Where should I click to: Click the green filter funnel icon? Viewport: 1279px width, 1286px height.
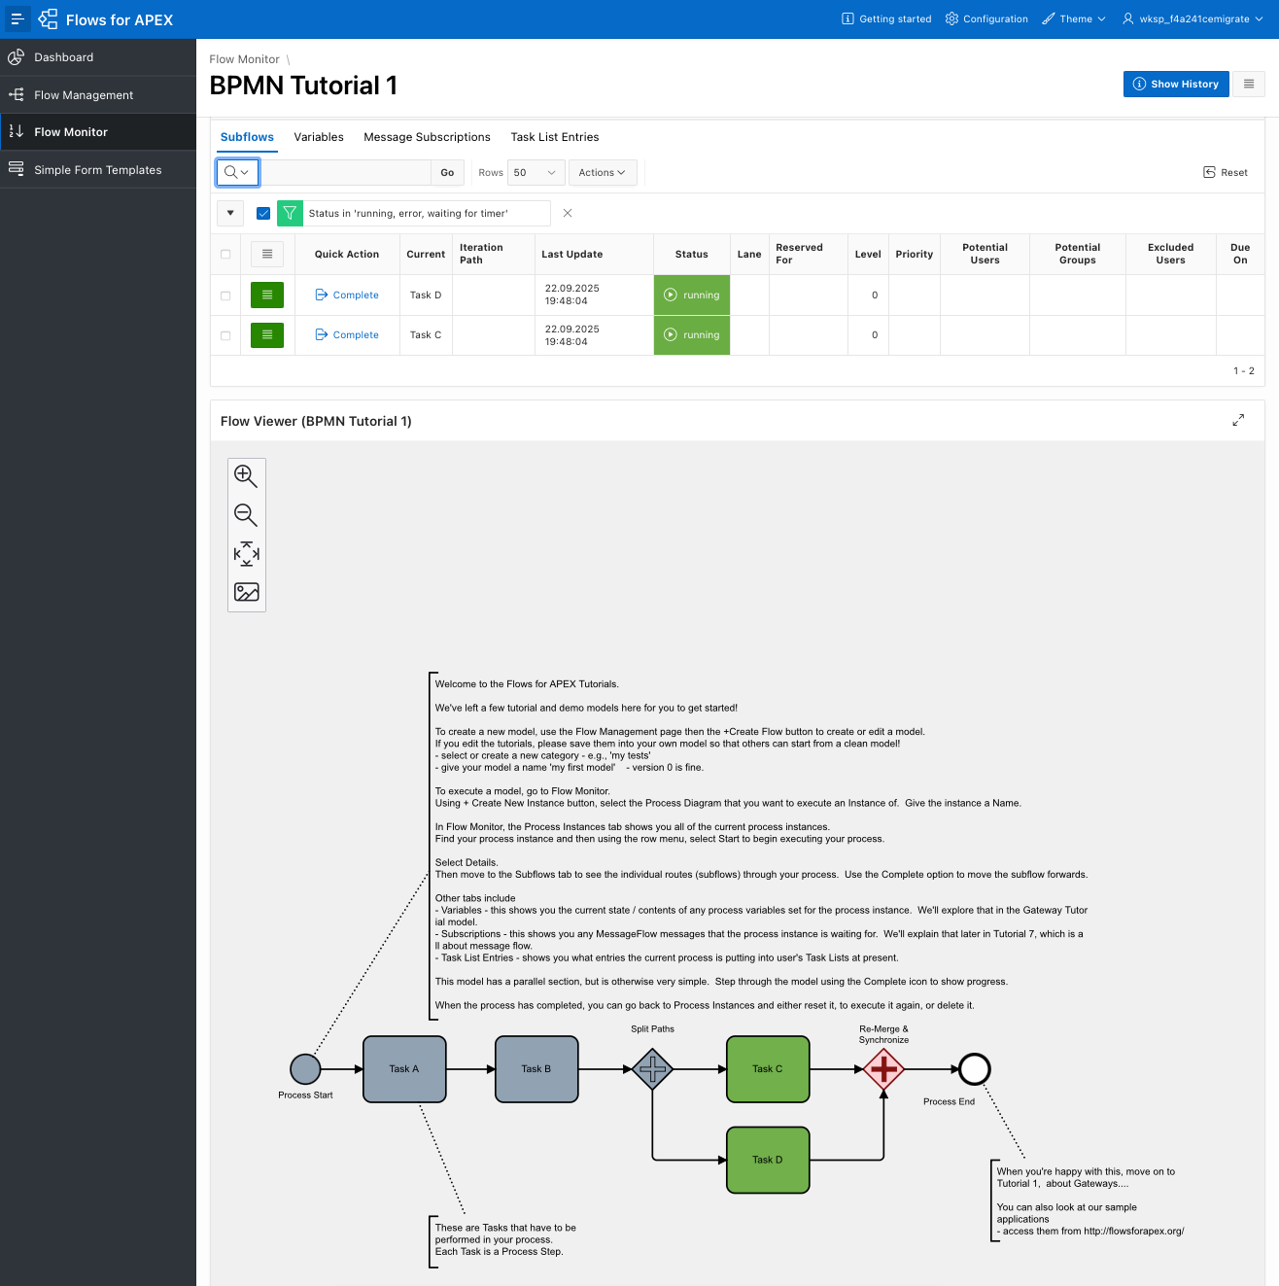(290, 213)
